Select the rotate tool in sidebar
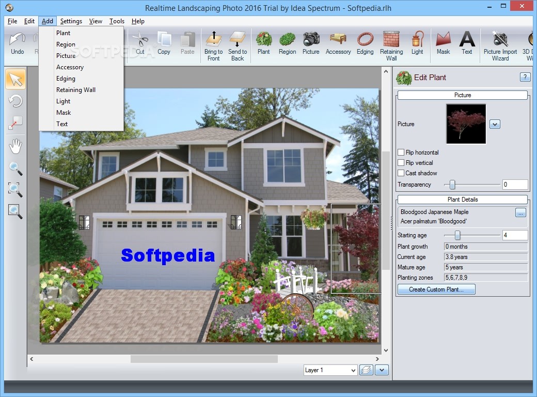Screen dimensions: 537x397 pos(15,101)
